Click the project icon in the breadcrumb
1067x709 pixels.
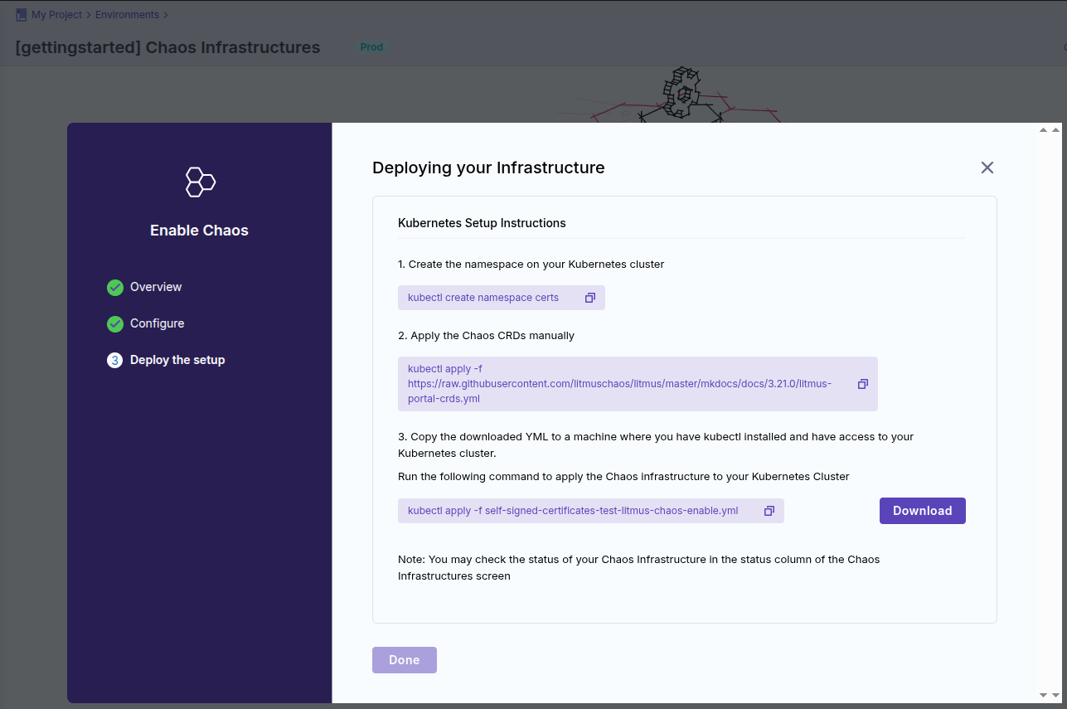22,15
